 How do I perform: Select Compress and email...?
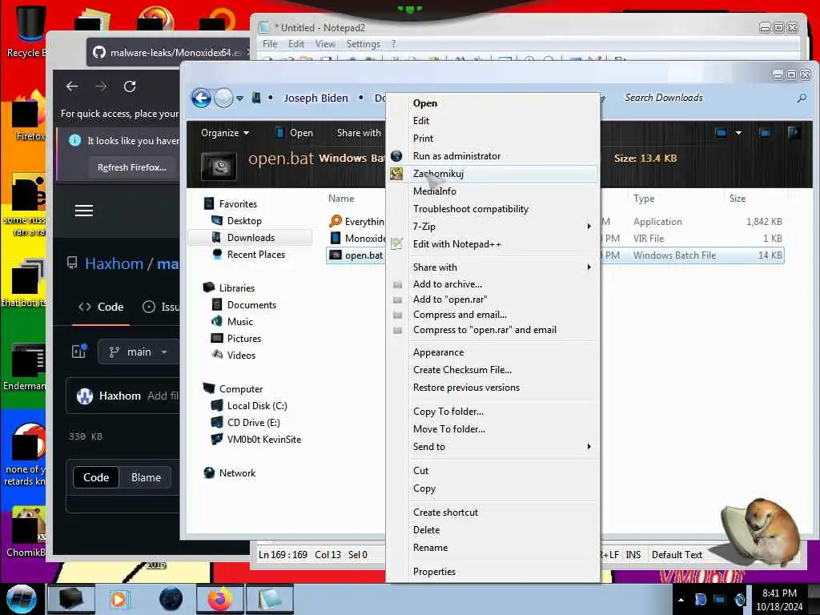tap(493, 314)
